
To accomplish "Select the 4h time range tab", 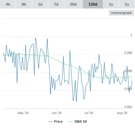I will [8, 4].
